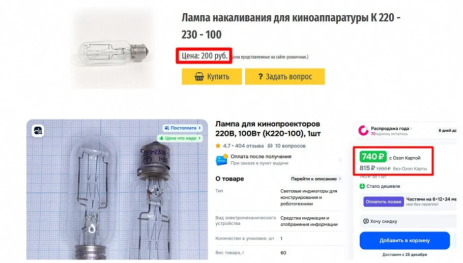This screenshot has height=263, width=463.
Task: Click the basket icon in Купить button
Action: pos(199,77)
